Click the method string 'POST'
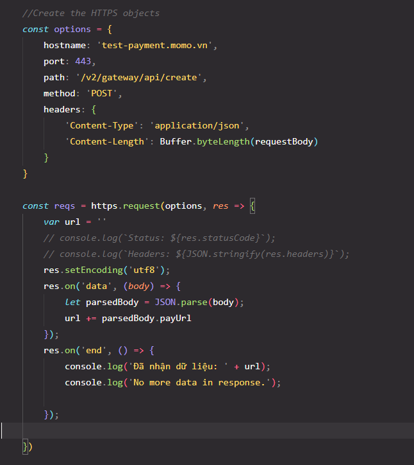The height and width of the screenshot is (465, 414). tap(101, 93)
